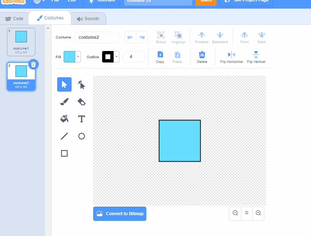Flip the shape horizontally

point(232,57)
